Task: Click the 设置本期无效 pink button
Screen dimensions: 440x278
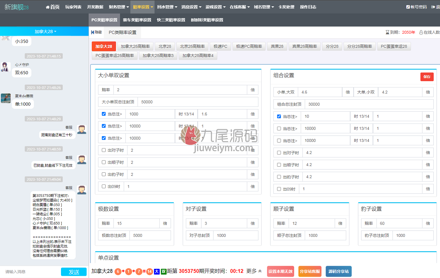Action: click(x=280, y=271)
